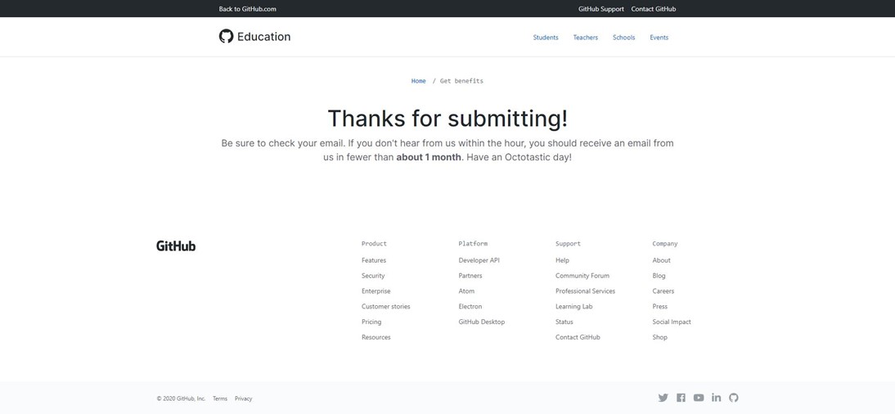
Task: Open the LinkedIn icon in footer
Action: (716, 398)
